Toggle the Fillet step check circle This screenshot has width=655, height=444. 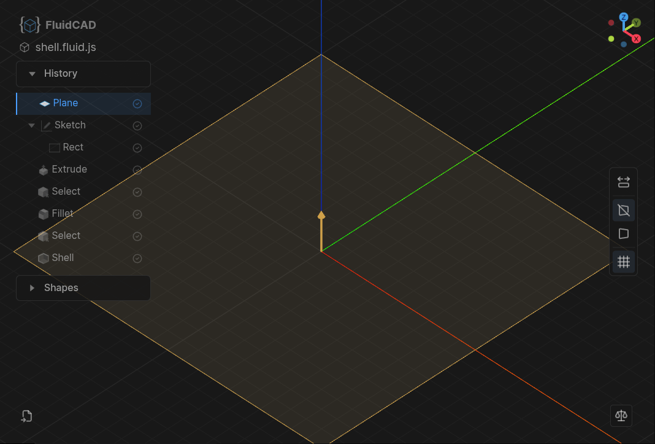(137, 214)
